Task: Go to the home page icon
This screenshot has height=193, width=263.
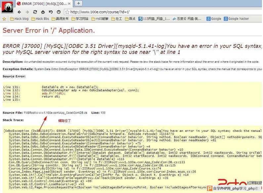Action: click(43, 12)
